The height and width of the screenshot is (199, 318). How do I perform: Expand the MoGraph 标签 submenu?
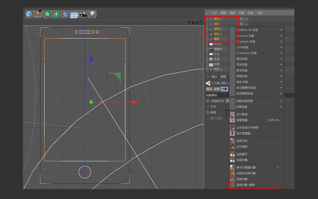click(x=247, y=42)
